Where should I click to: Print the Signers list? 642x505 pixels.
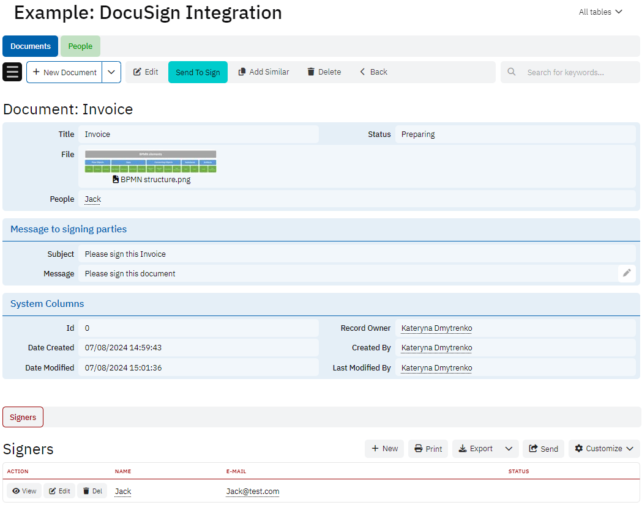428,449
